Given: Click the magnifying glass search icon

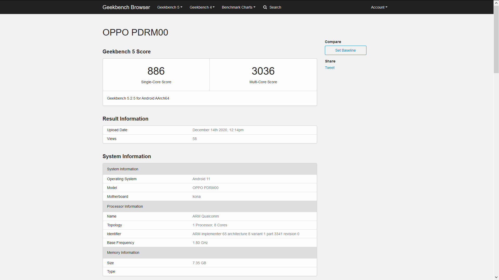Looking at the screenshot, I should click(265, 7).
